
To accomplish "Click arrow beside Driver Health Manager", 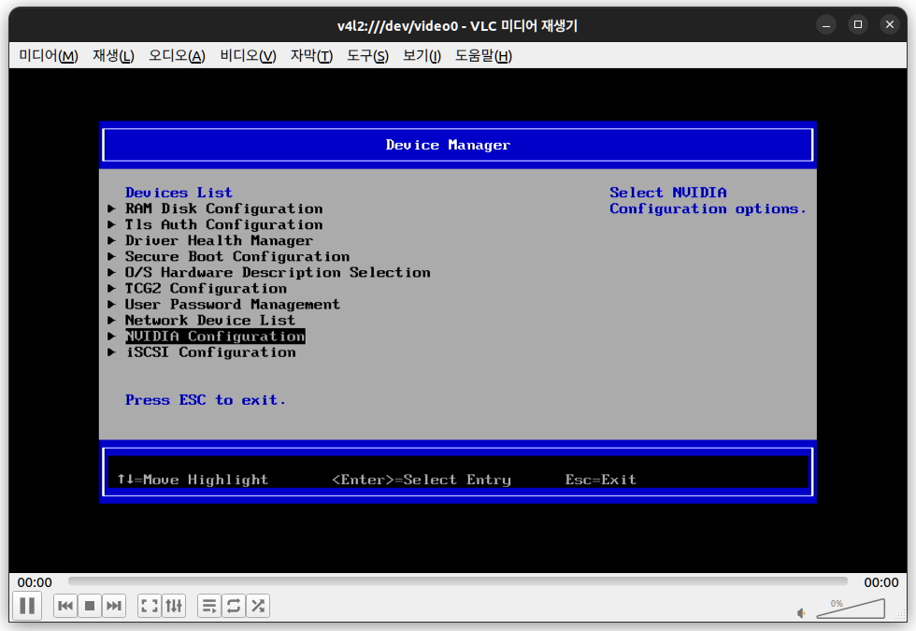I will pos(111,240).
